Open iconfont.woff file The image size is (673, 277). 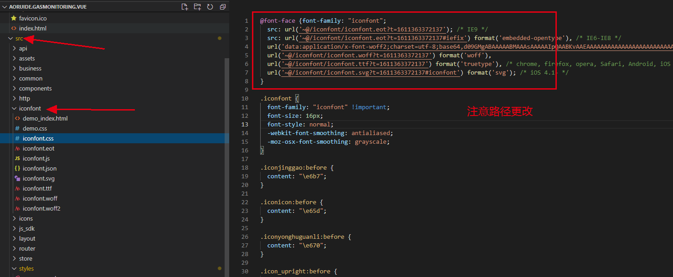click(x=40, y=198)
